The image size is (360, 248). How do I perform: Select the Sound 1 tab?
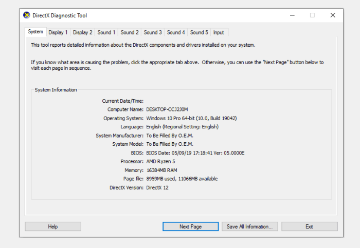click(x=106, y=32)
